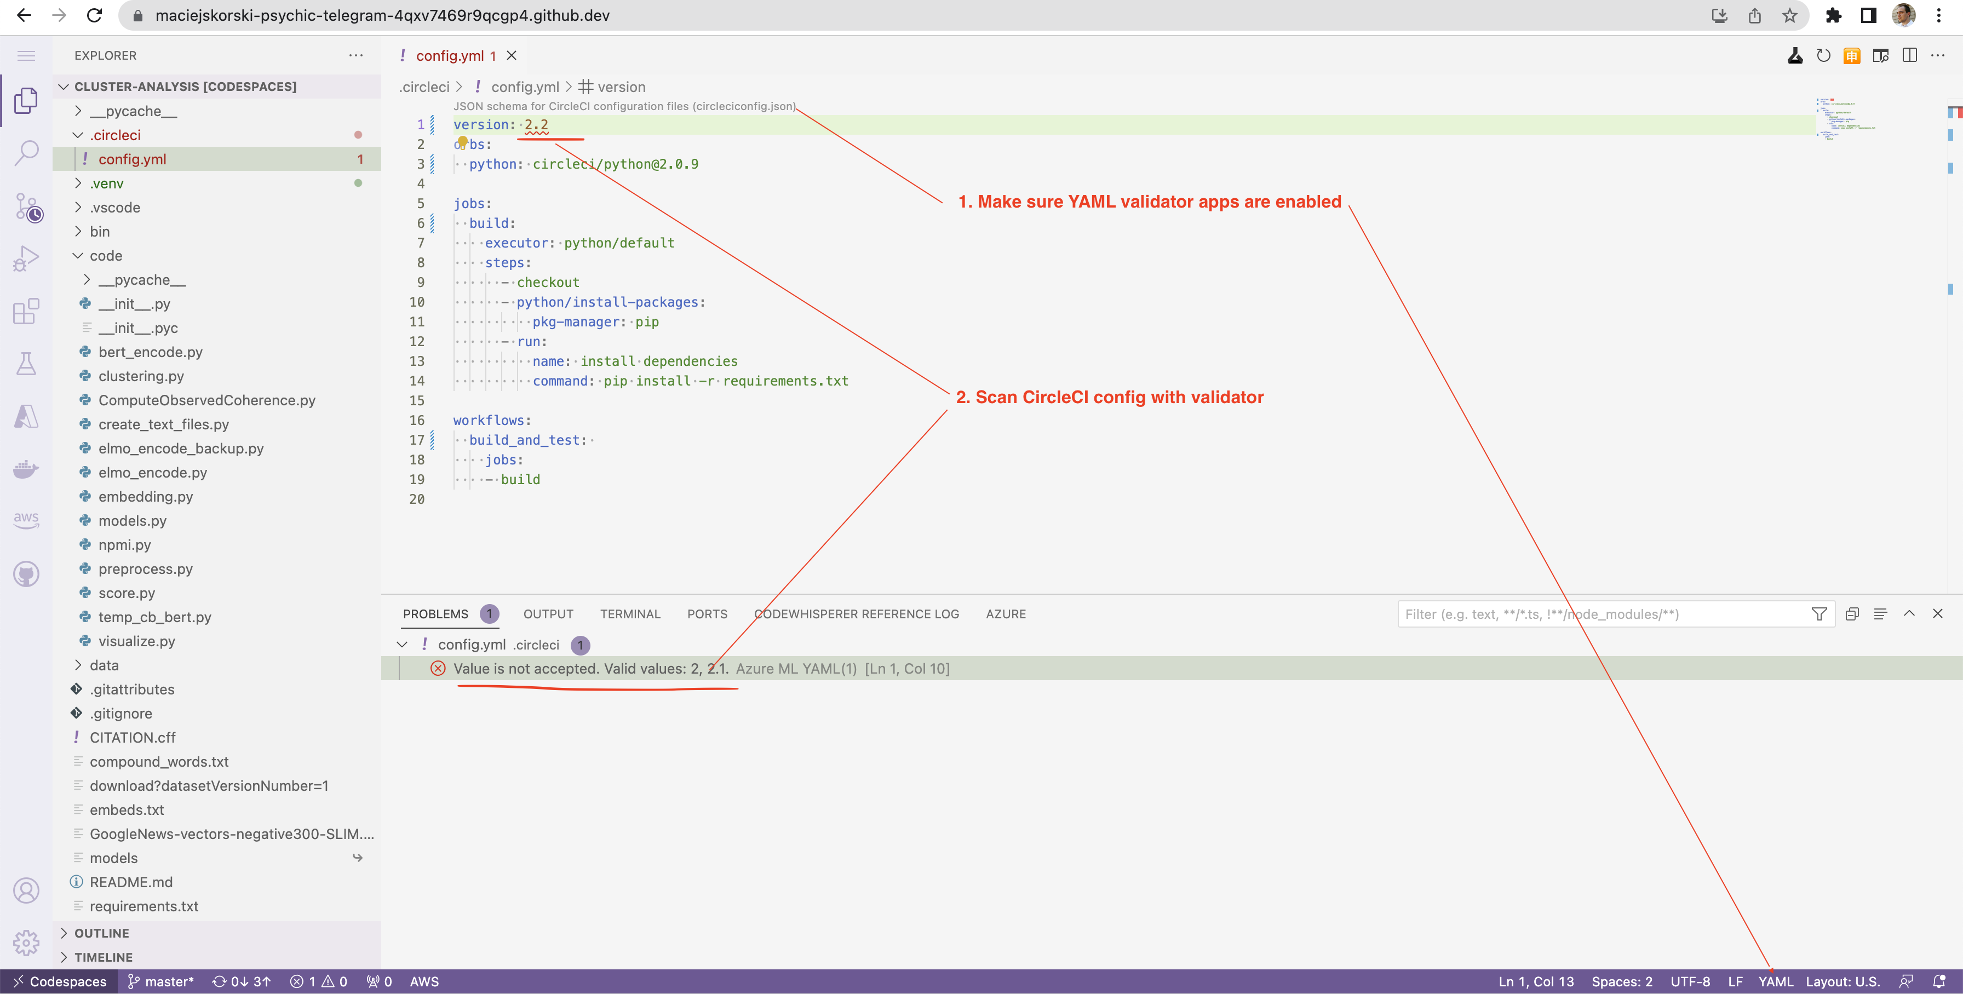The image size is (1963, 994).
Task: Open the Accounts icon
Action: (x=26, y=889)
